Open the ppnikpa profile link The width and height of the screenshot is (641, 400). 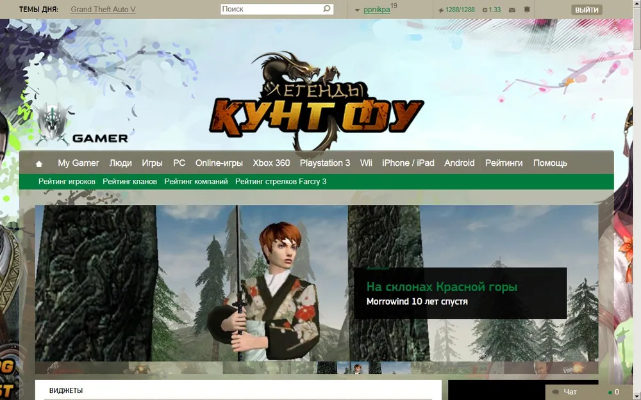[x=376, y=10]
